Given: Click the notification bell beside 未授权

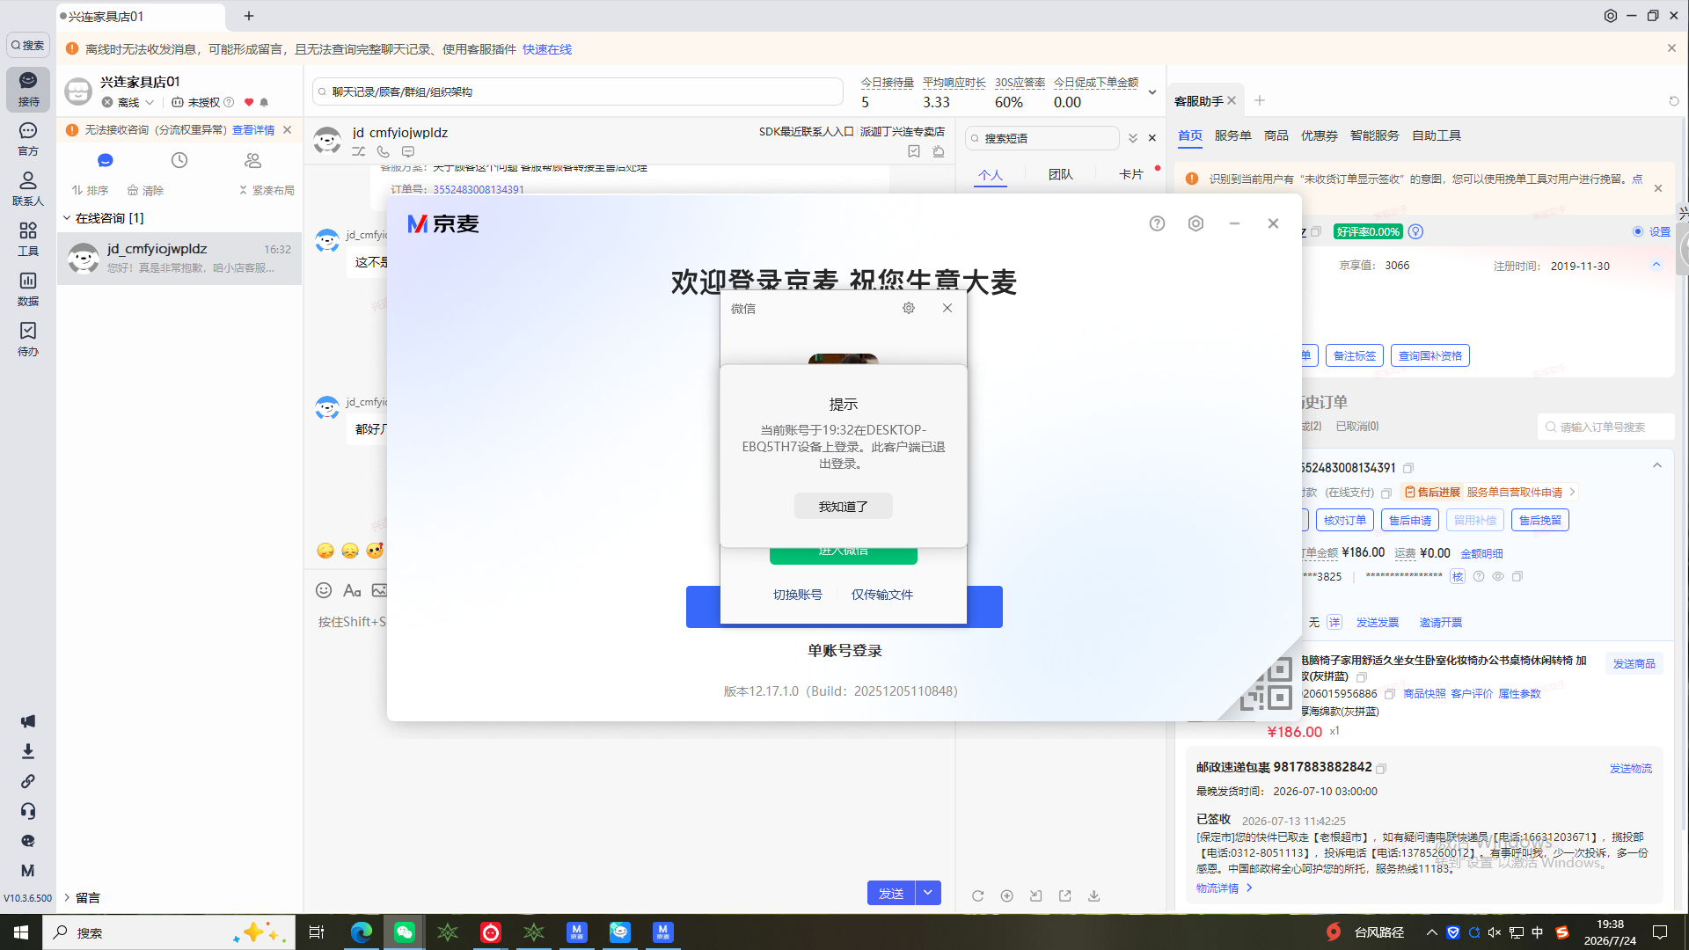Looking at the screenshot, I should (264, 102).
